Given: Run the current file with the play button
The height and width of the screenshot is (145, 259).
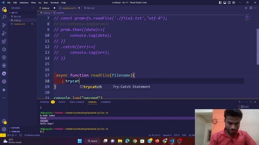Looking at the screenshot, I should pyautogui.click(x=246, y=8).
